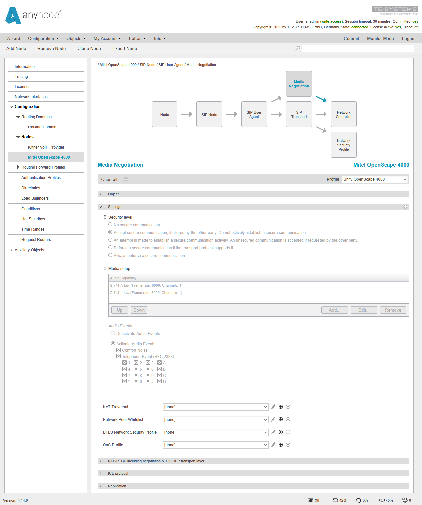Screen dimensions: 422x505
Task: Click the search magnifier icon in toolbar
Action: coord(298,48)
